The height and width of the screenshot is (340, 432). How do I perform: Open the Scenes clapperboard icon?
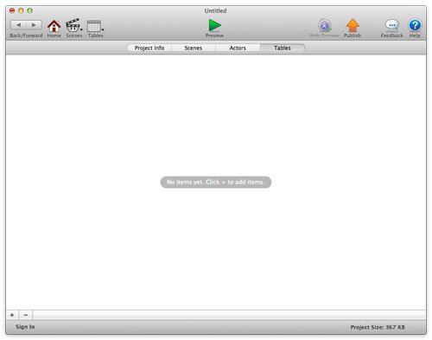(x=73, y=26)
